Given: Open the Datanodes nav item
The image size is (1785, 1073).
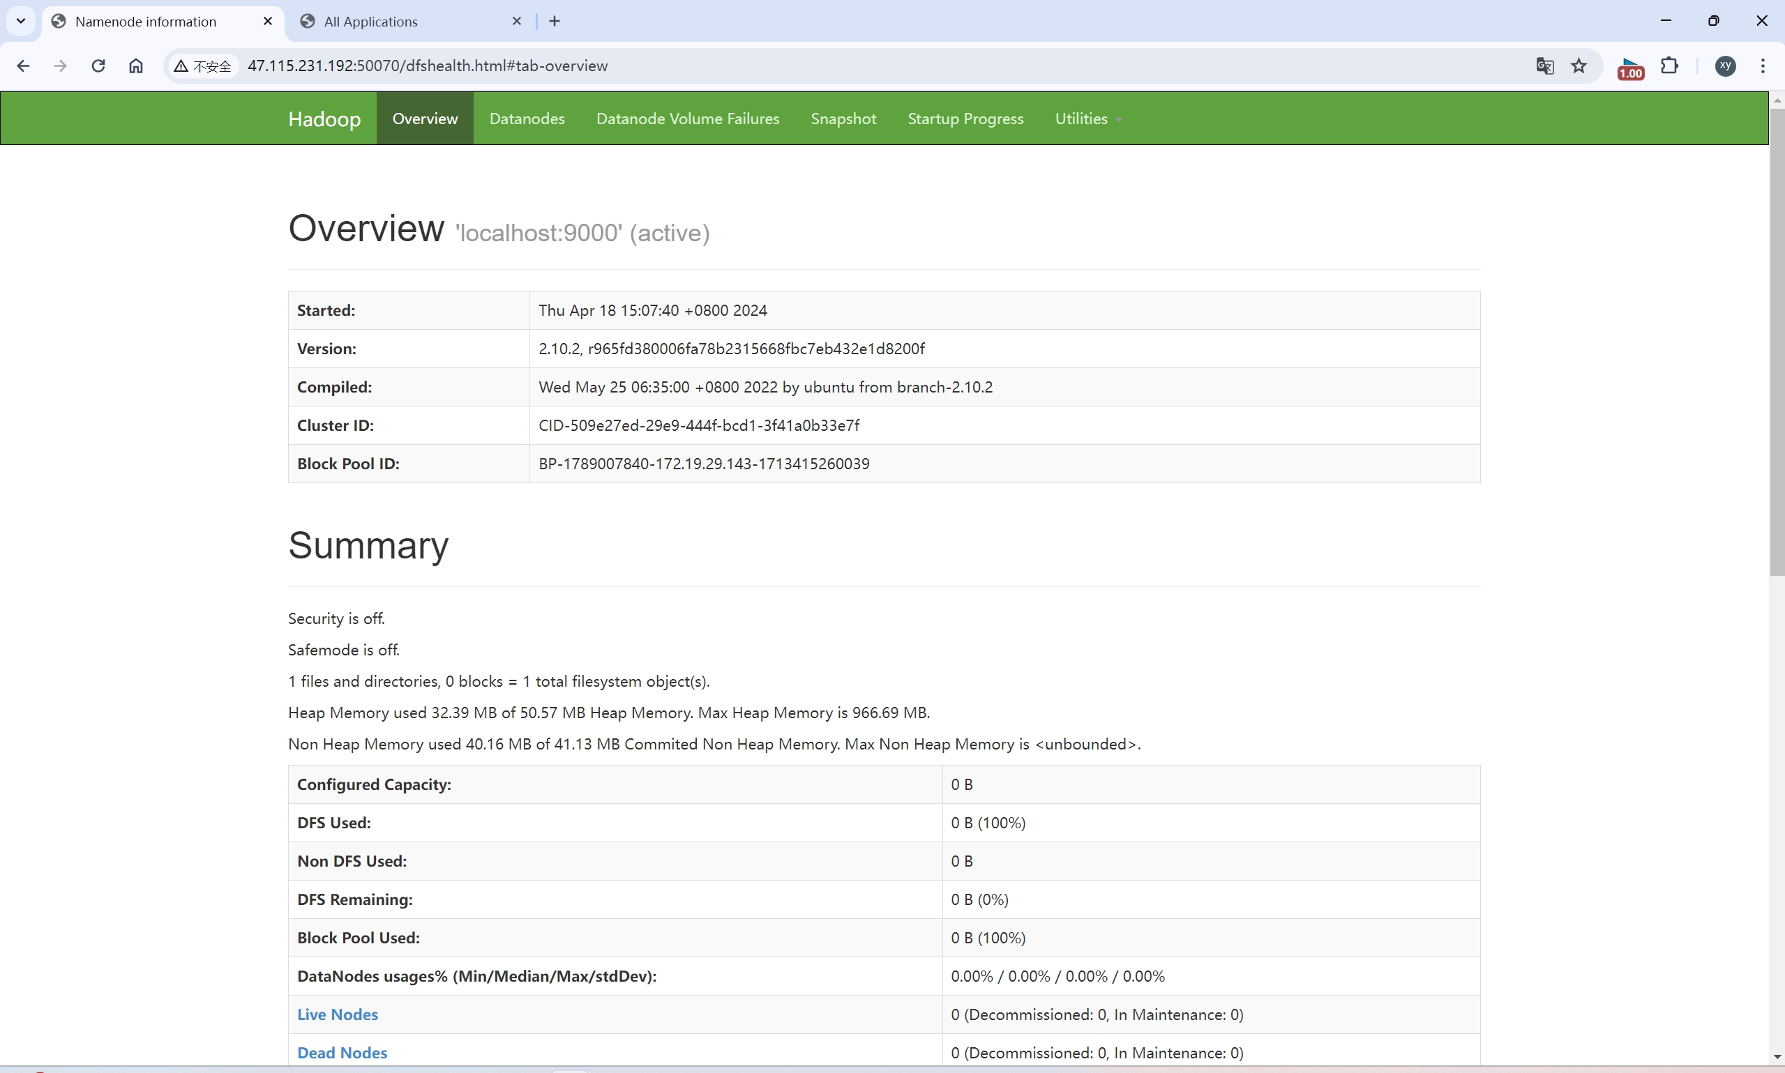Looking at the screenshot, I should [527, 119].
